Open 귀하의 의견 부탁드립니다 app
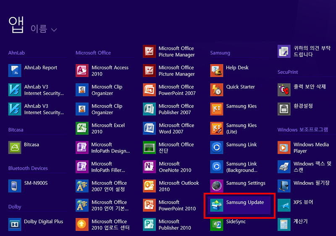This screenshot has width=336, height=236. coord(304,51)
